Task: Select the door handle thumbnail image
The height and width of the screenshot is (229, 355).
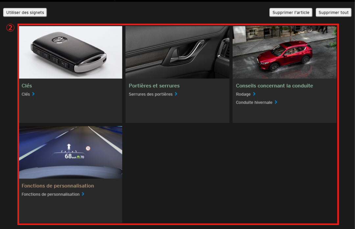Action: click(177, 52)
